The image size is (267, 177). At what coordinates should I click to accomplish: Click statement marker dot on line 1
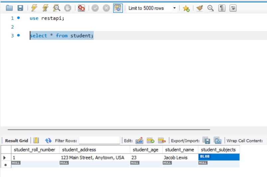tap(19, 18)
